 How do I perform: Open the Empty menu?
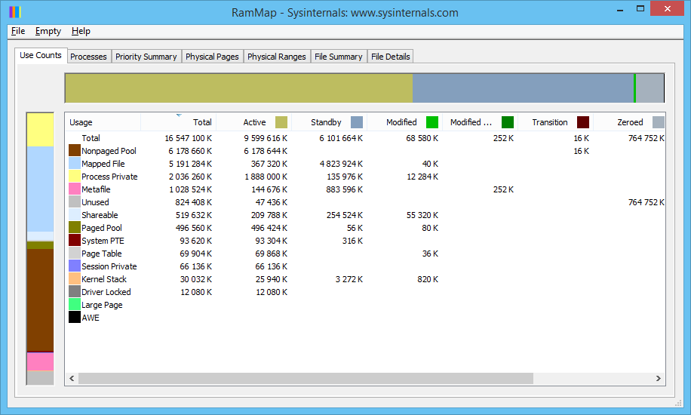48,31
